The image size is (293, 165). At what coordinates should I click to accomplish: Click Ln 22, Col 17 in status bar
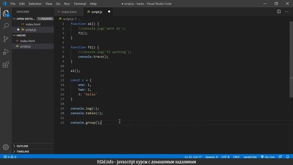pos(193,157)
